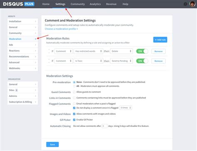The image size is (197, 151).
Task: Uncheck allow comments with images and videos
Action: click(x=74, y=114)
